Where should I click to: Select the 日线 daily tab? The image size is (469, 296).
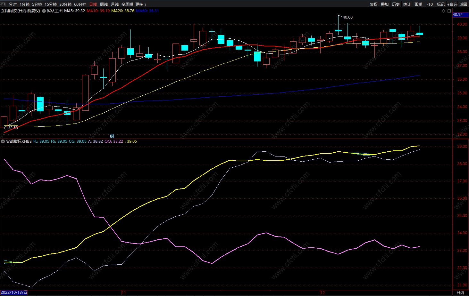pos(93,4)
